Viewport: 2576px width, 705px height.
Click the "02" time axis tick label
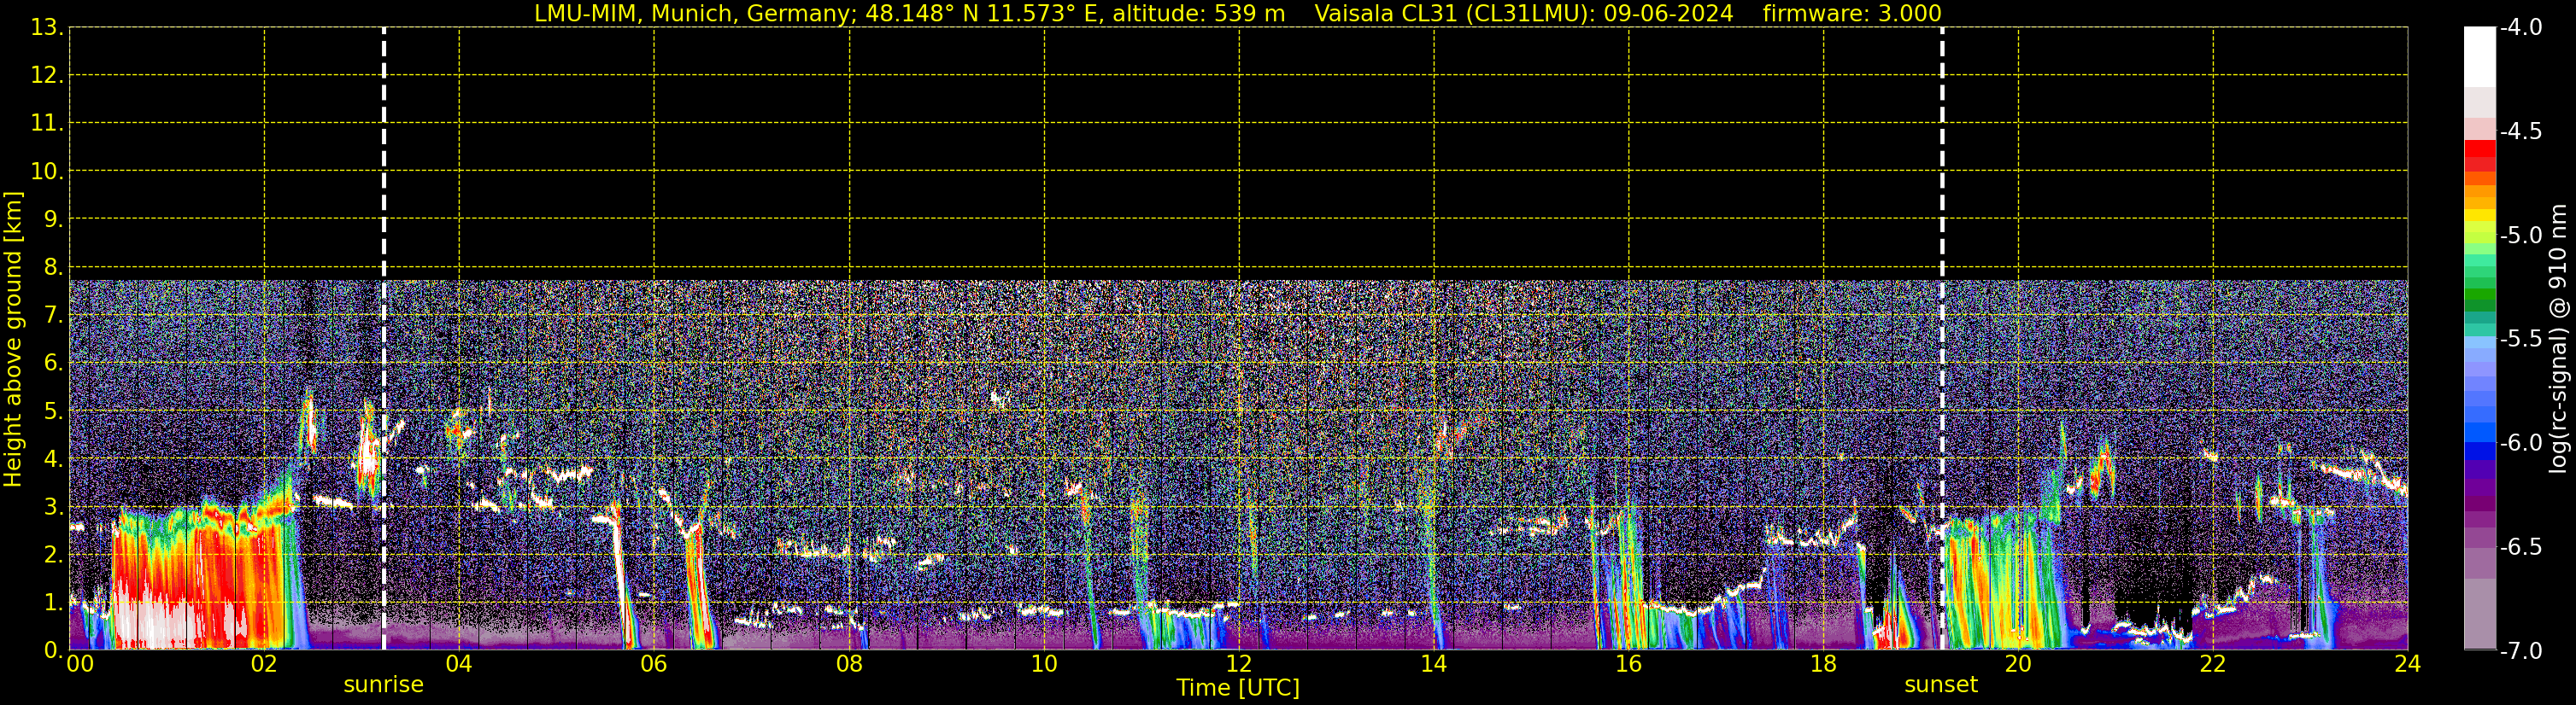(264, 664)
